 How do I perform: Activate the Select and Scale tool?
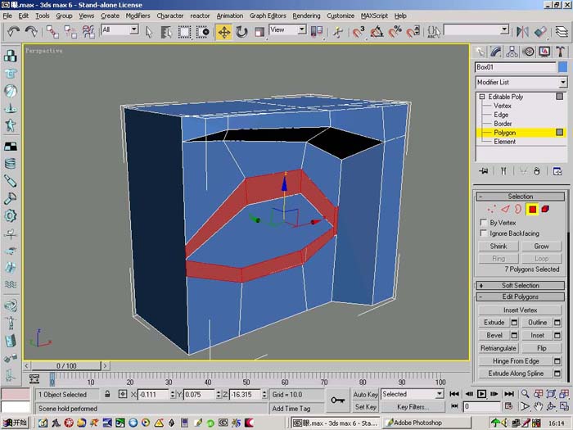click(259, 32)
